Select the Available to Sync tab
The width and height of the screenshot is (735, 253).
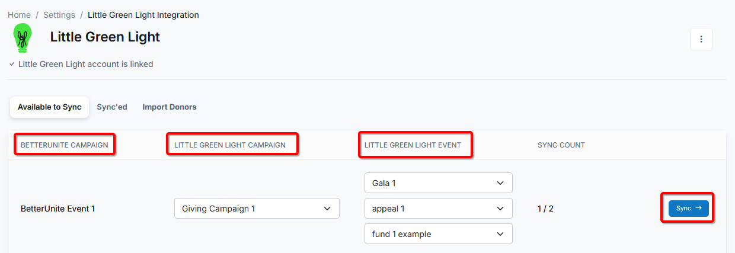click(50, 107)
